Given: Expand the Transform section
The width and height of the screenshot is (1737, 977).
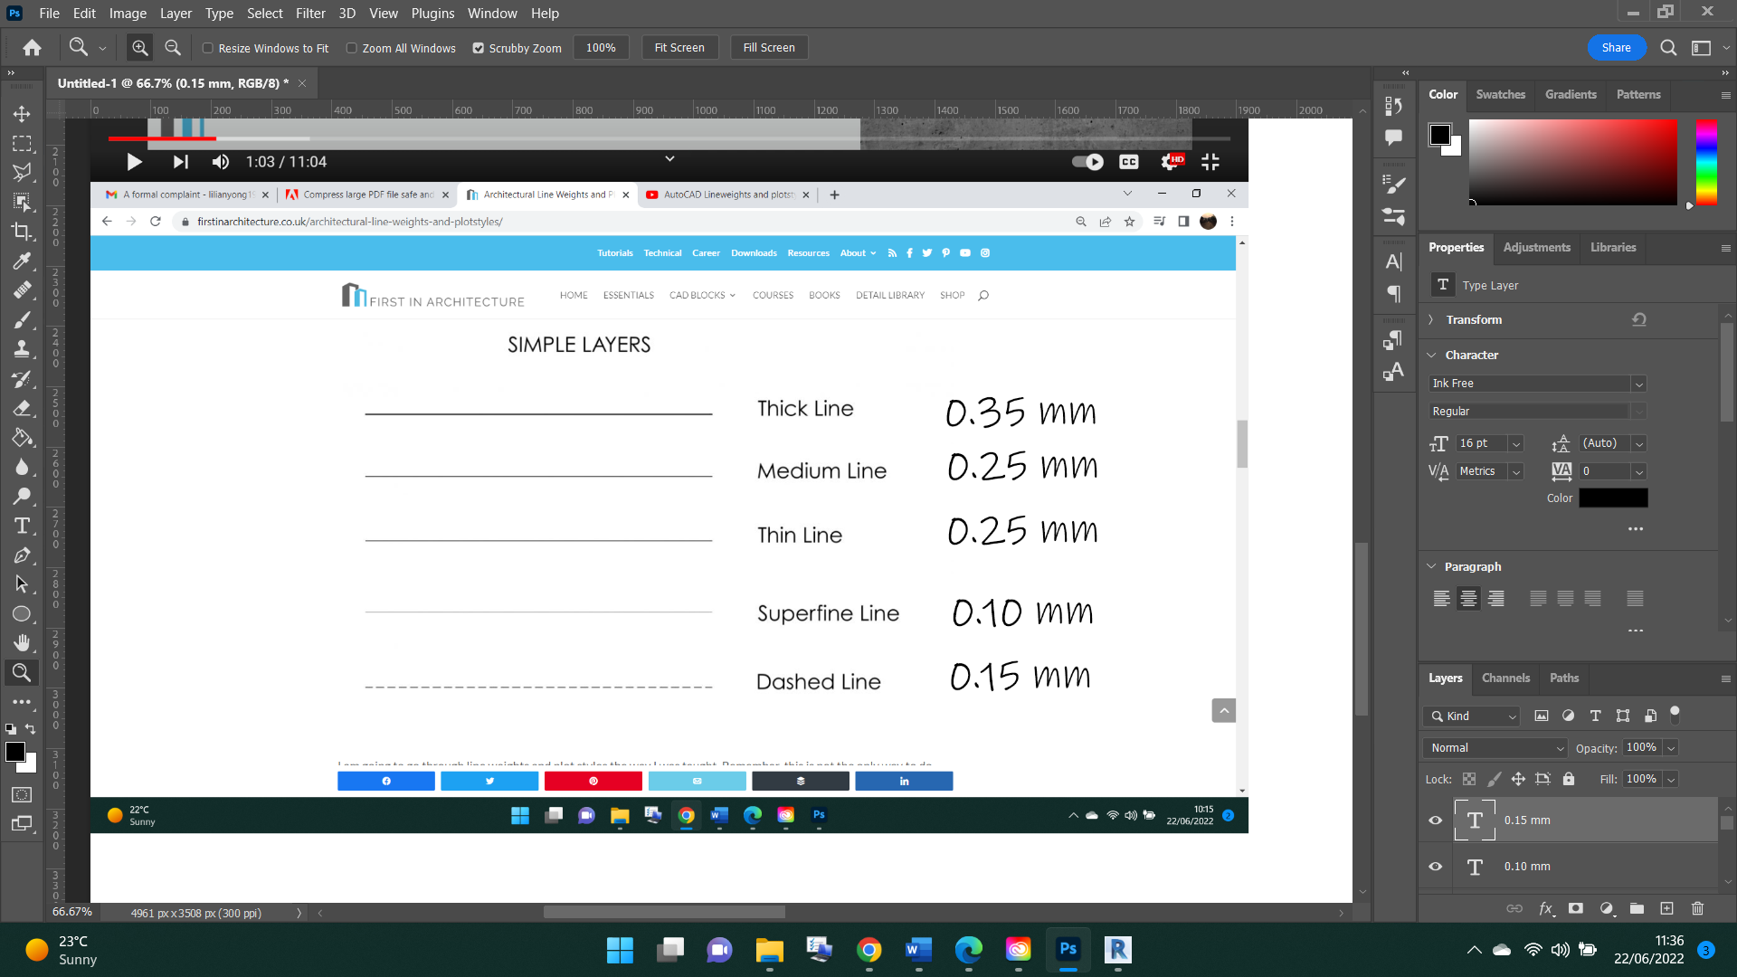Looking at the screenshot, I should [x=1431, y=319].
